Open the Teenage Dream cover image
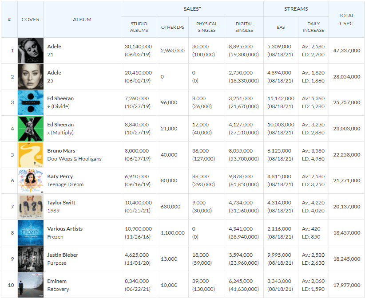The image size is (365, 298). [x=31, y=181]
